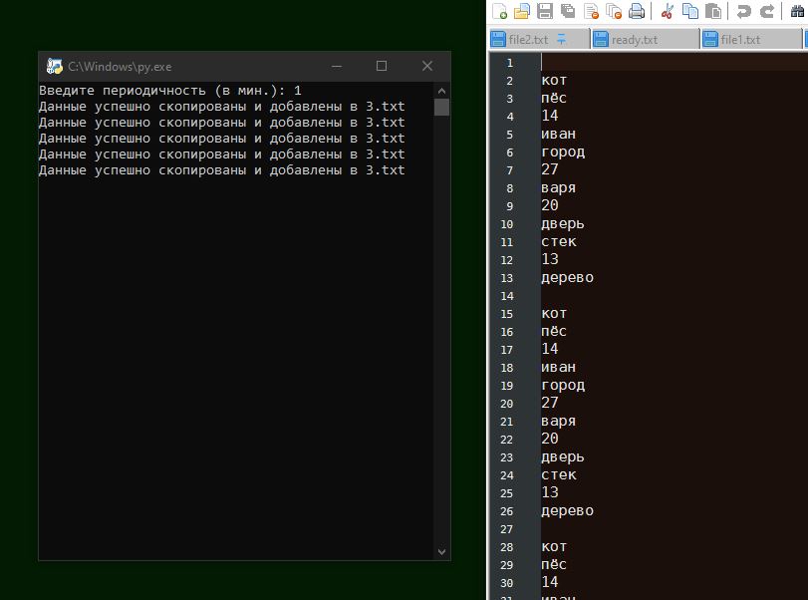808x600 pixels.
Task: Click the Close All documents icon
Action: [x=614, y=11]
